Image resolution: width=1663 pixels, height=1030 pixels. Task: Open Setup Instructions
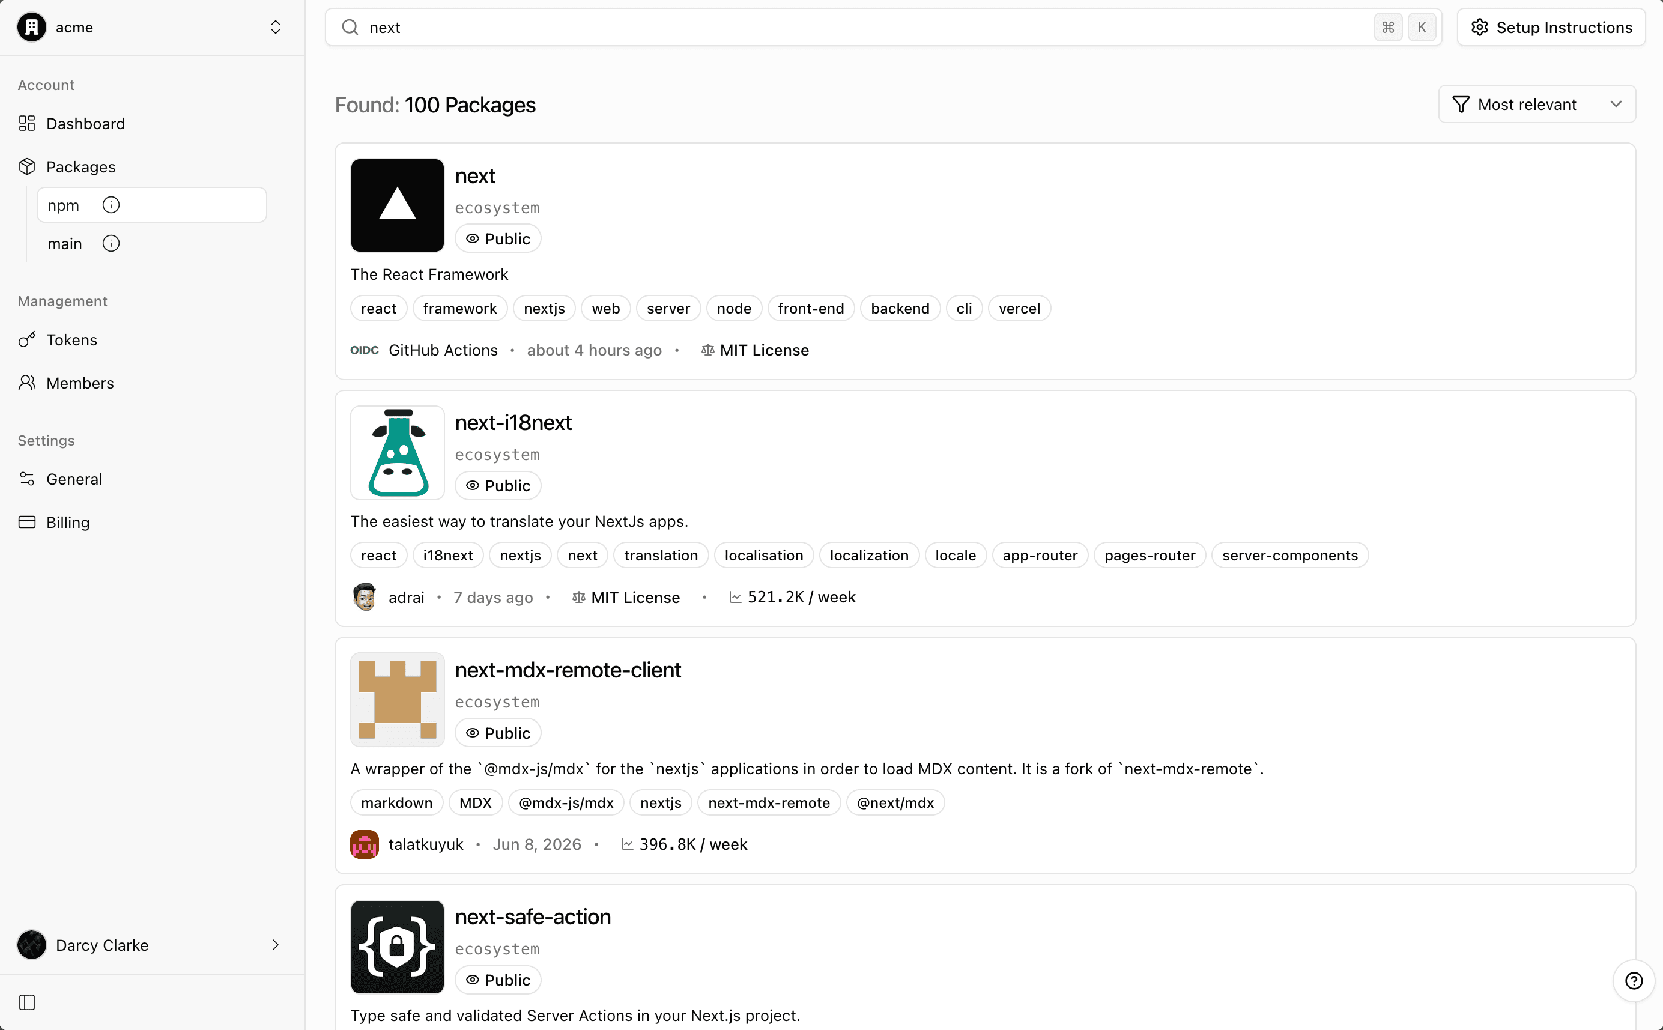1551,27
